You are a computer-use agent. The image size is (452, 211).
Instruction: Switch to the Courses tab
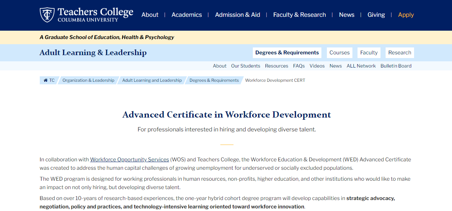click(340, 53)
